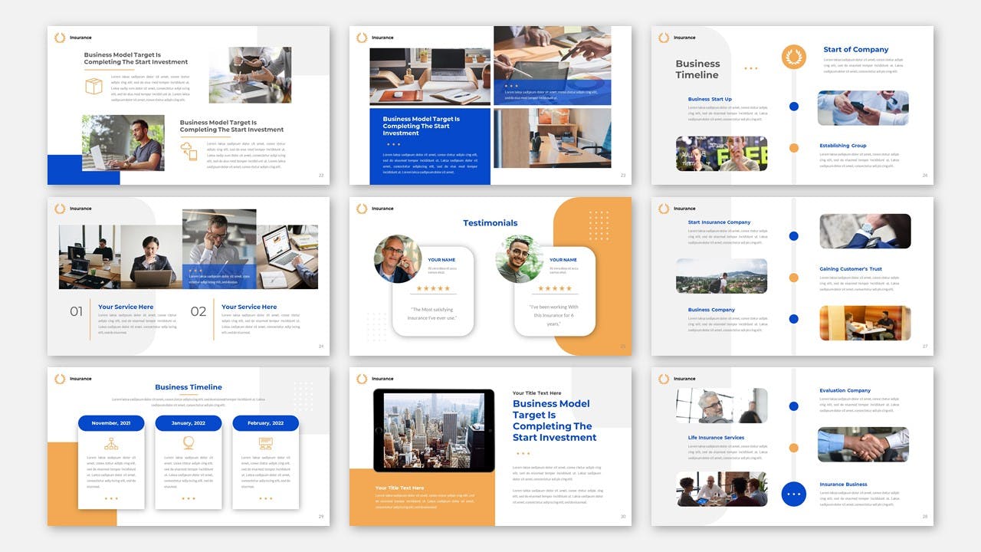Select the February, 2022 pill label

coord(265,423)
